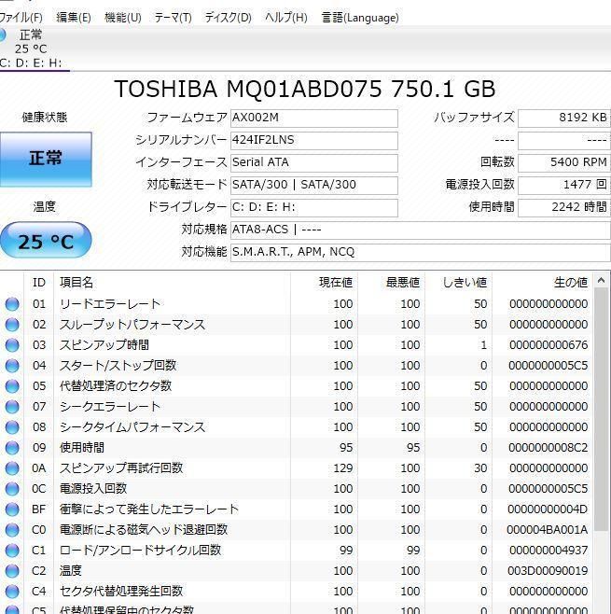
Task: Click the status orb in the 使用時間 row
Action: (12, 448)
